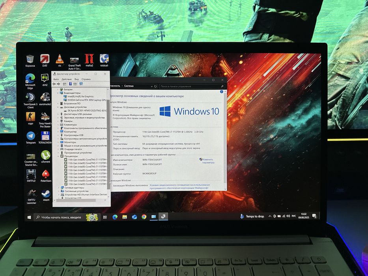Launch the DiRT desktop shortcut
Screen dimensions: 368x276
pos(45,61)
